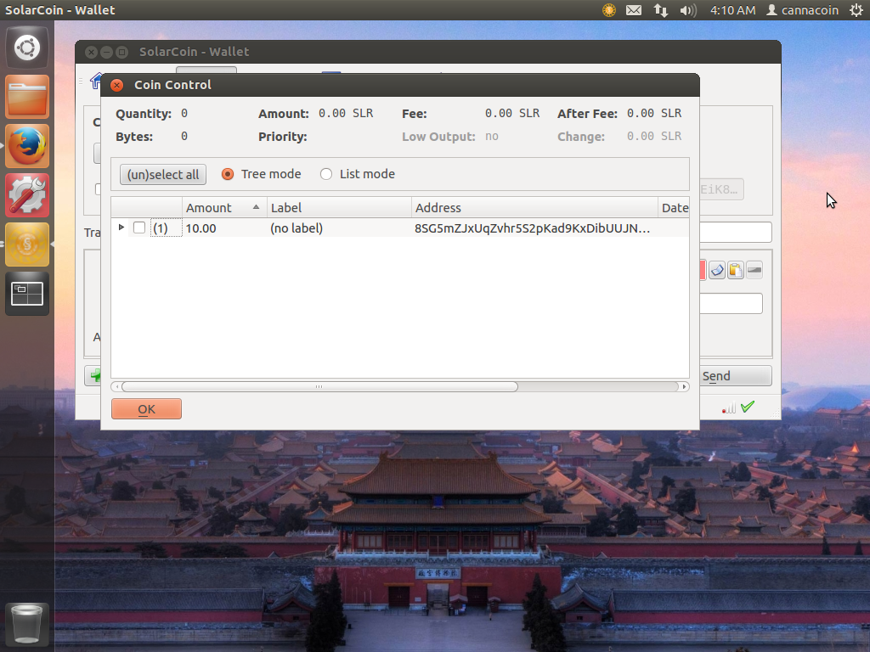Open the cannacoin user menu
870x652 pixels.
[802, 10]
